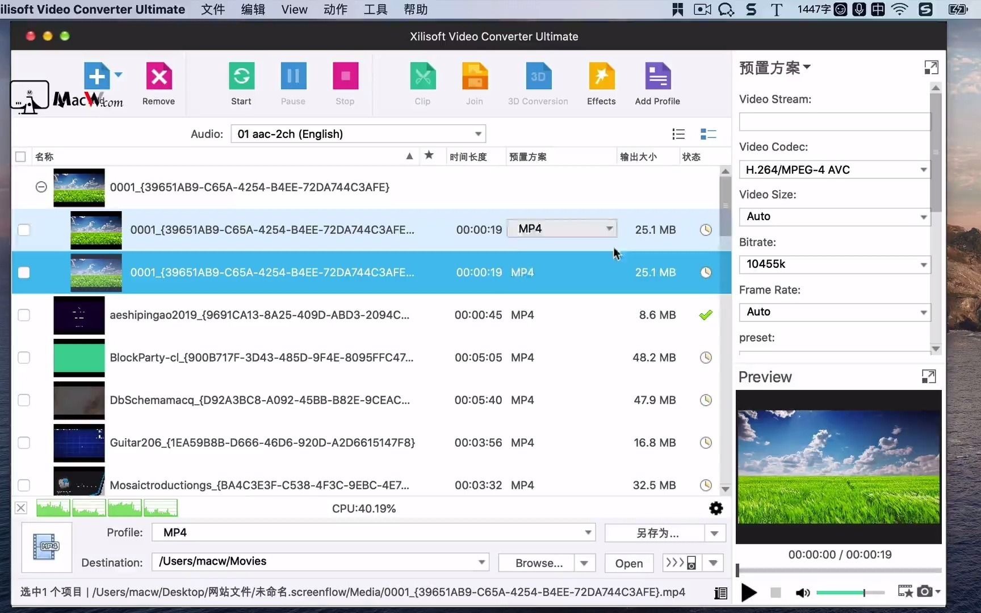Open settings gear next to CPU usage
The image size is (981, 613).
coord(716,508)
